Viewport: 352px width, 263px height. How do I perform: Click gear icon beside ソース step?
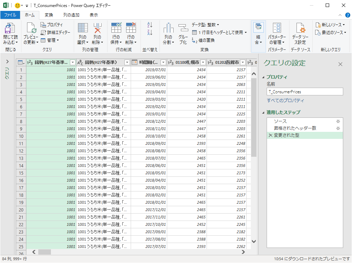pos(338,121)
